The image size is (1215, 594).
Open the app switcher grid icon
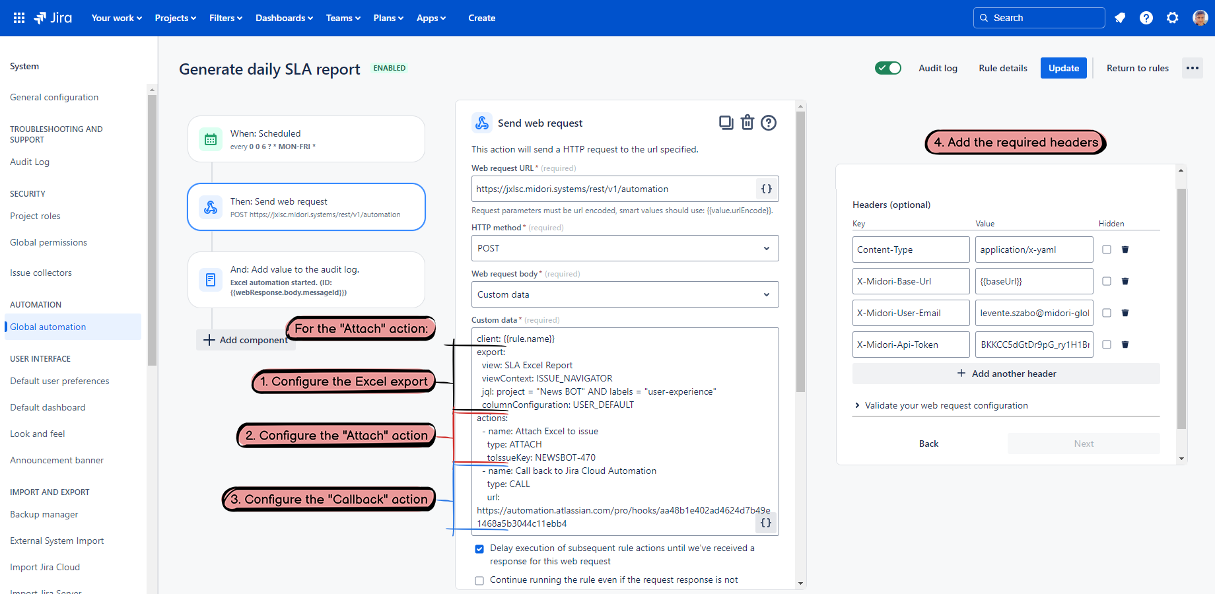[19, 18]
